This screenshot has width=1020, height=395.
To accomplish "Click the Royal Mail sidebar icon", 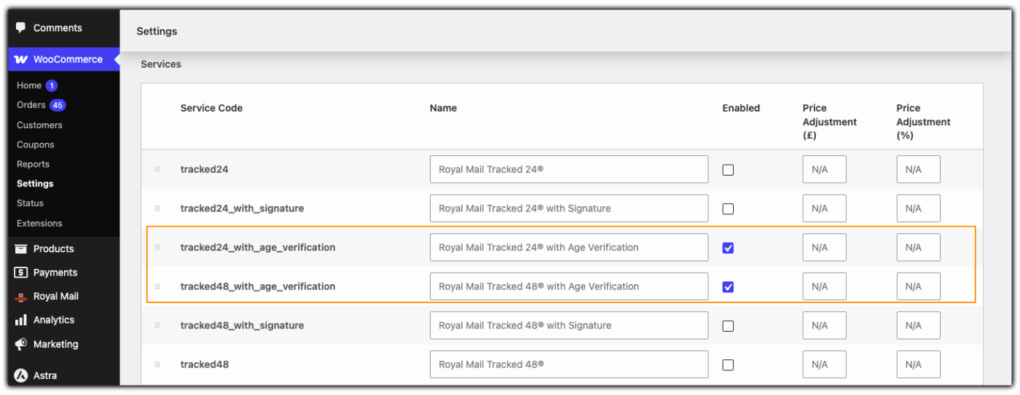I will tap(21, 297).
